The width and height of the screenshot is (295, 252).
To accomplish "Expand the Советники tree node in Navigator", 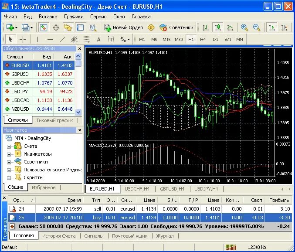I will tap(9, 162).
